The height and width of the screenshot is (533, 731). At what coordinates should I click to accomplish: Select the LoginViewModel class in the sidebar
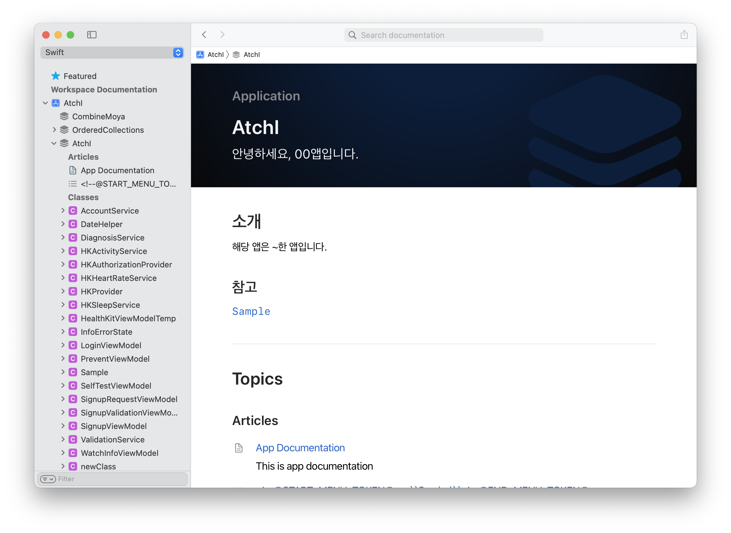(x=111, y=345)
